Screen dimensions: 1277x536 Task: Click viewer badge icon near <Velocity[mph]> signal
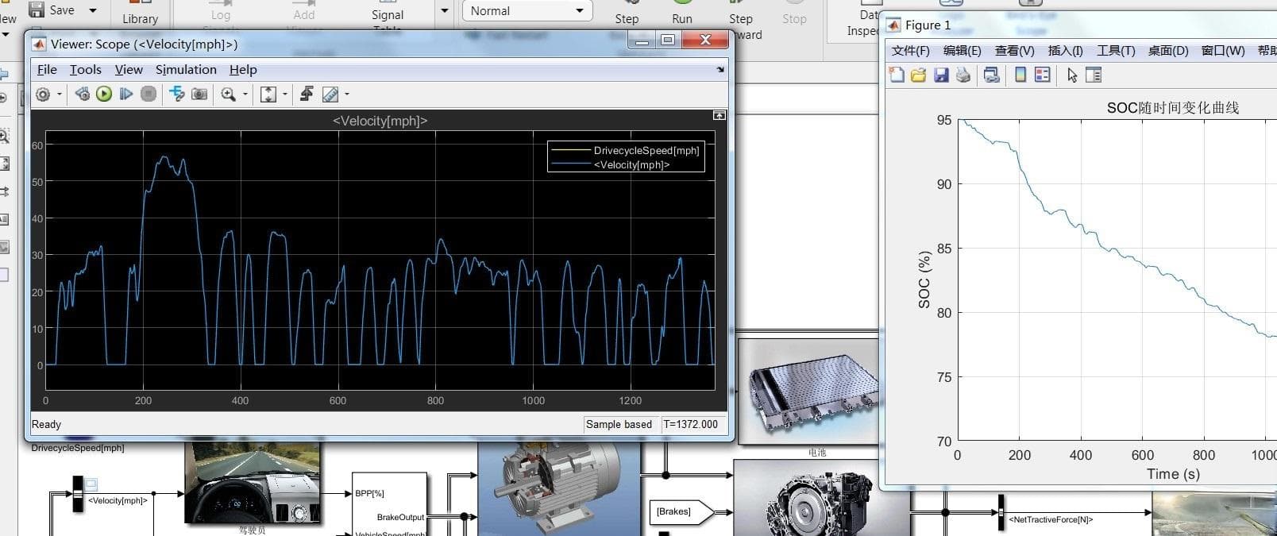[x=91, y=484]
